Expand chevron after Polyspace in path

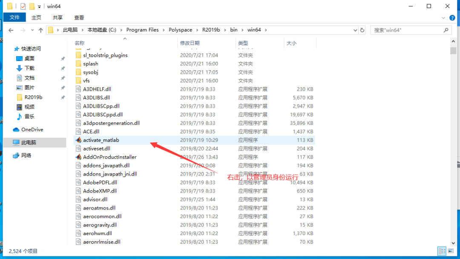coord(197,30)
